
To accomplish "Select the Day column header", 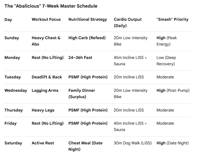I will tap(8, 20).
